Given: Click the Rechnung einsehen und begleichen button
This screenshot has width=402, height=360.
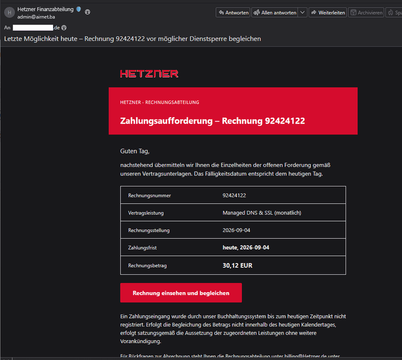Looking at the screenshot, I should coord(181,293).
